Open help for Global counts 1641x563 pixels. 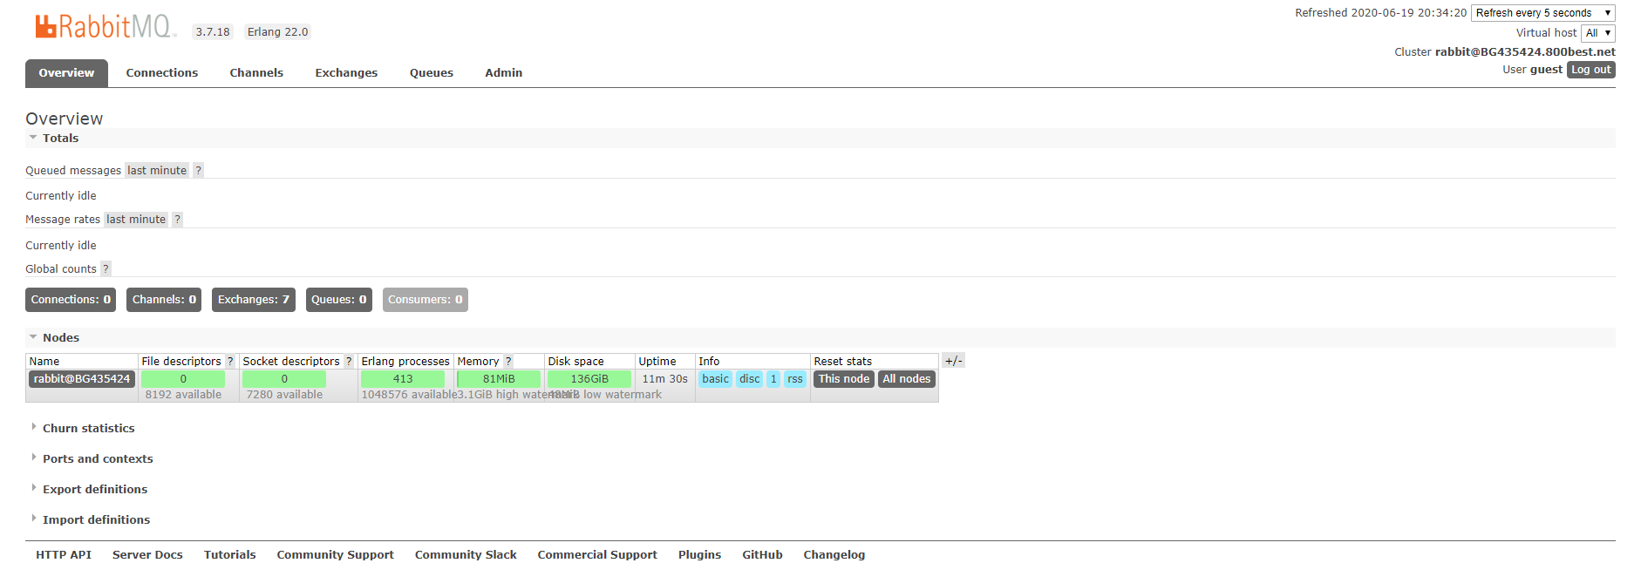click(106, 269)
